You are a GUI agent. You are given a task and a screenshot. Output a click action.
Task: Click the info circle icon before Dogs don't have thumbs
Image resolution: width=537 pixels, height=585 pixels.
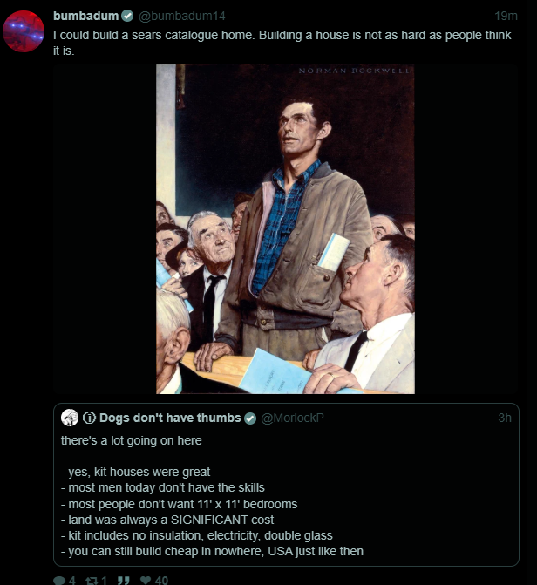tap(89, 418)
